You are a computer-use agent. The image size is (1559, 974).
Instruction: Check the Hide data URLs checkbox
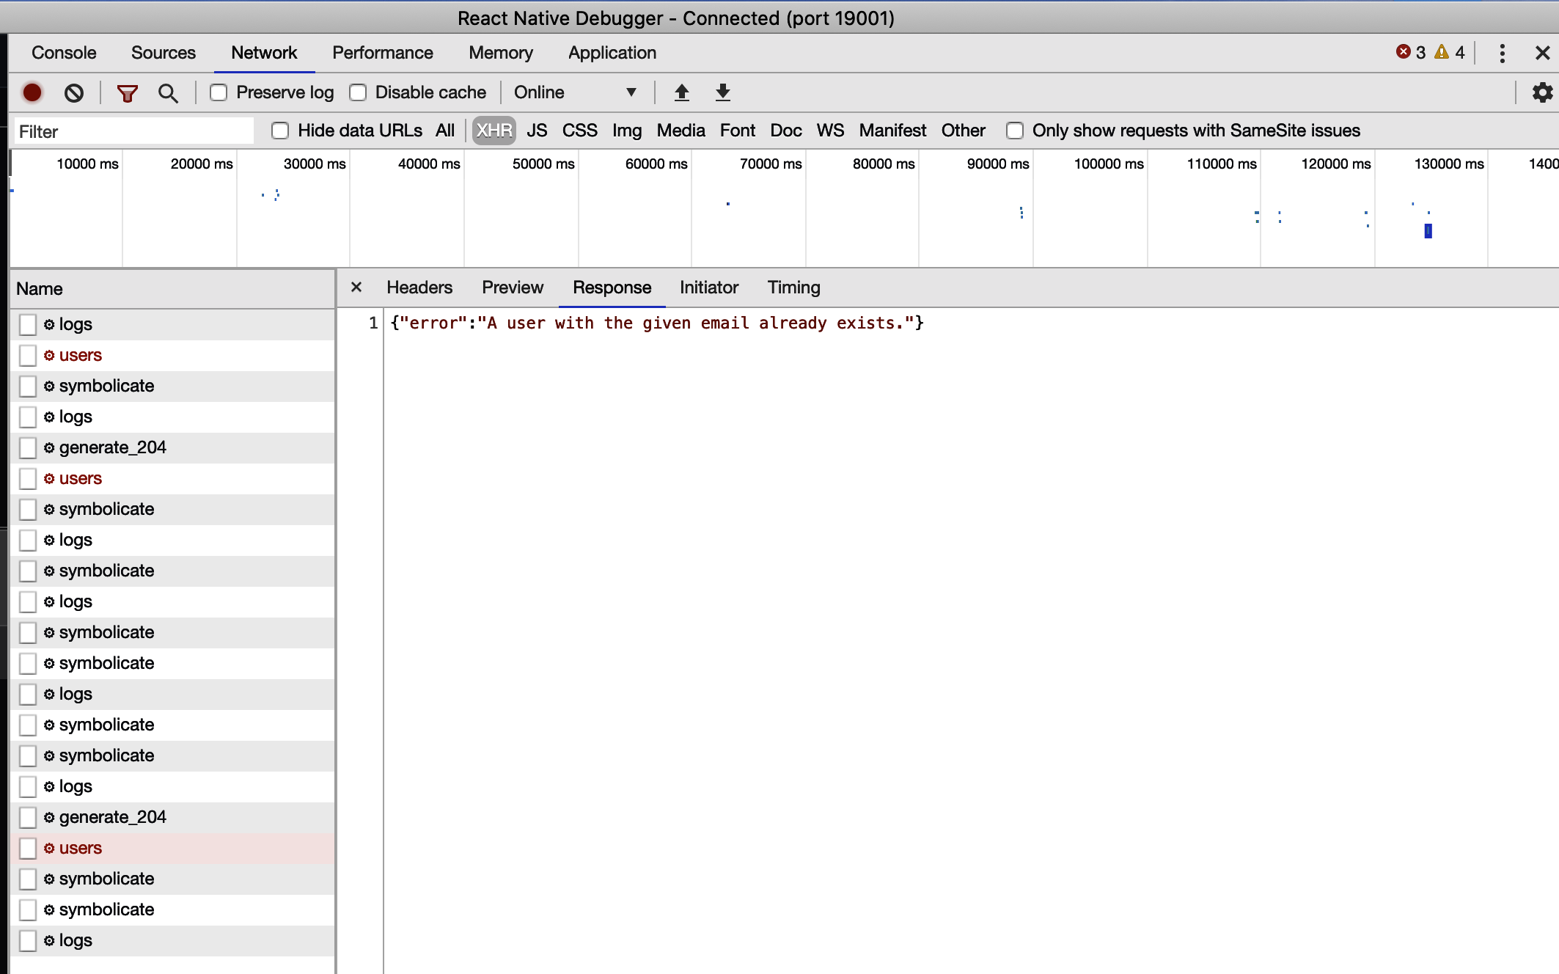coord(280,131)
